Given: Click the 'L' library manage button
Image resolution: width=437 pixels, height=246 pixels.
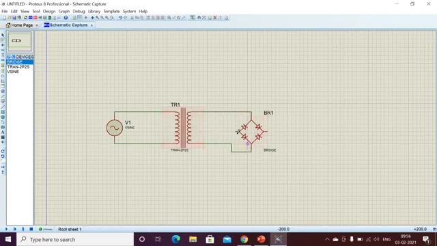Looking at the screenshot, I should coord(13,57).
